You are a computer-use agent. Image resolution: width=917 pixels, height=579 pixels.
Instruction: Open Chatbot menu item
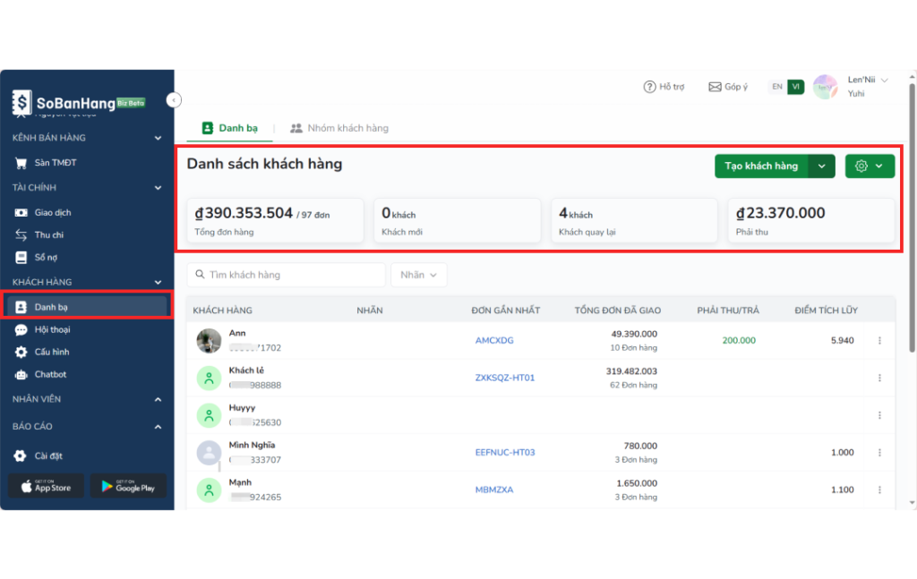click(87, 374)
